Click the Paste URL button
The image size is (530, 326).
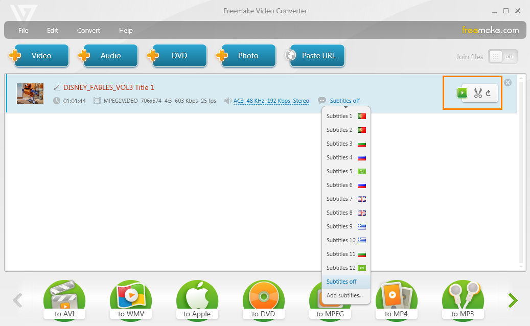coord(315,56)
